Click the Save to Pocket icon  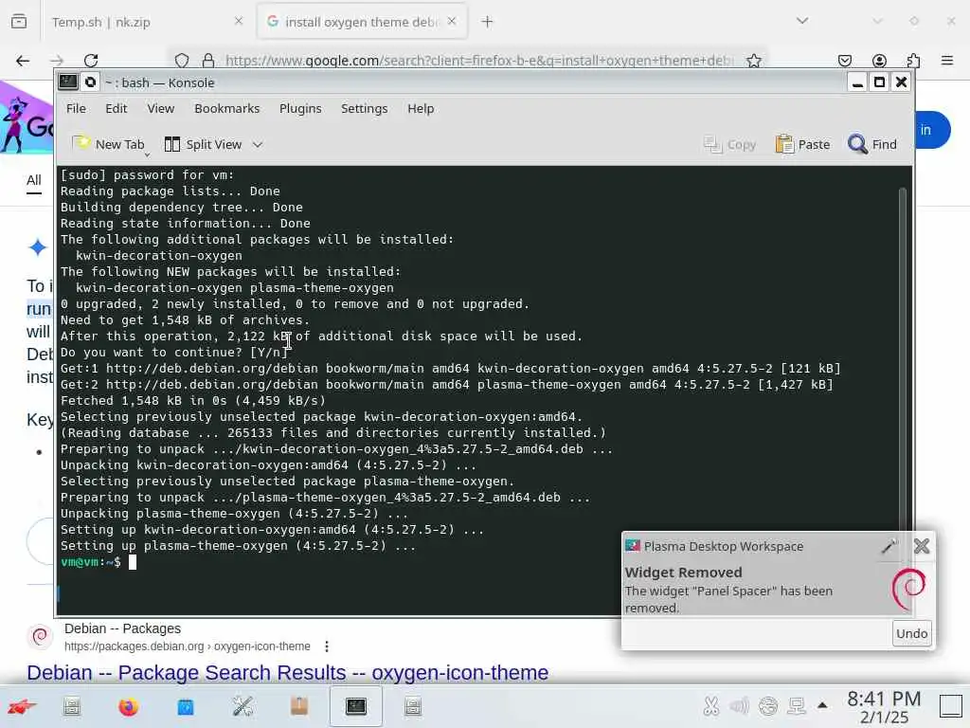[x=845, y=61]
